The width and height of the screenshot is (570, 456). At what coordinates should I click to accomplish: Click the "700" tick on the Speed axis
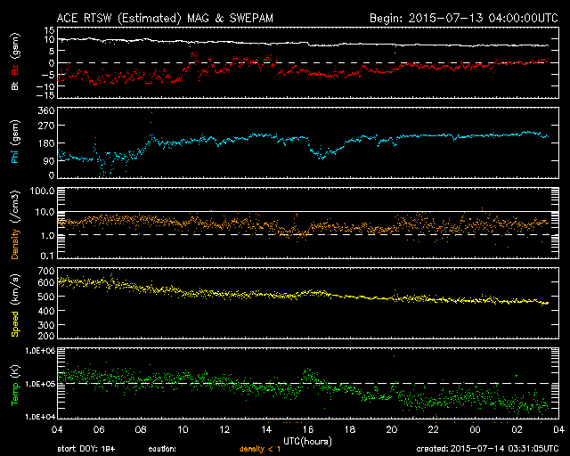pos(46,271)
